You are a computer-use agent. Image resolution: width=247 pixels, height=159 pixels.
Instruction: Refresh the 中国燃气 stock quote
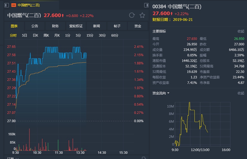[x=132, y=15]
